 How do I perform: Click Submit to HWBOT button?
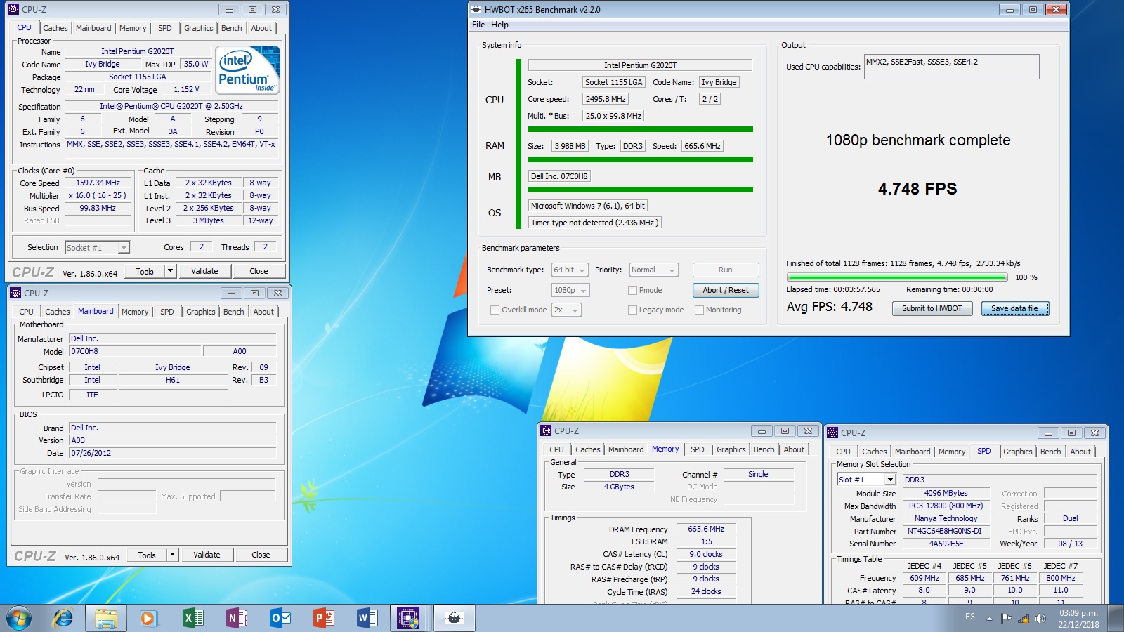[932, 308]
